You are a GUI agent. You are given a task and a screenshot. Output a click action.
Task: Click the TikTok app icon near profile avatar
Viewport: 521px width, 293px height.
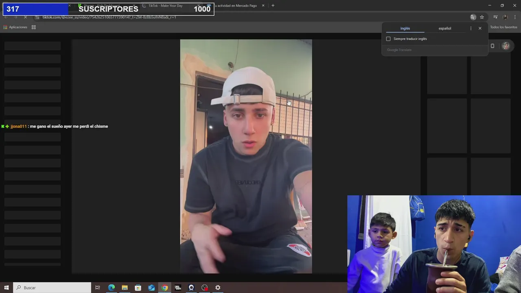[493, 46]
